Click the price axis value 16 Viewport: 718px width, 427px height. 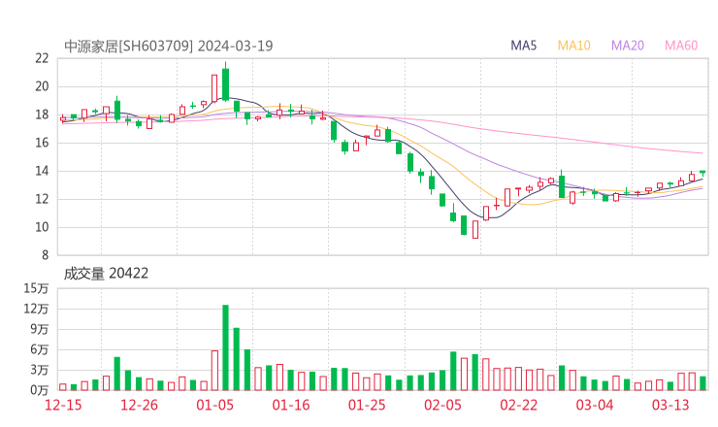[42, 143]
